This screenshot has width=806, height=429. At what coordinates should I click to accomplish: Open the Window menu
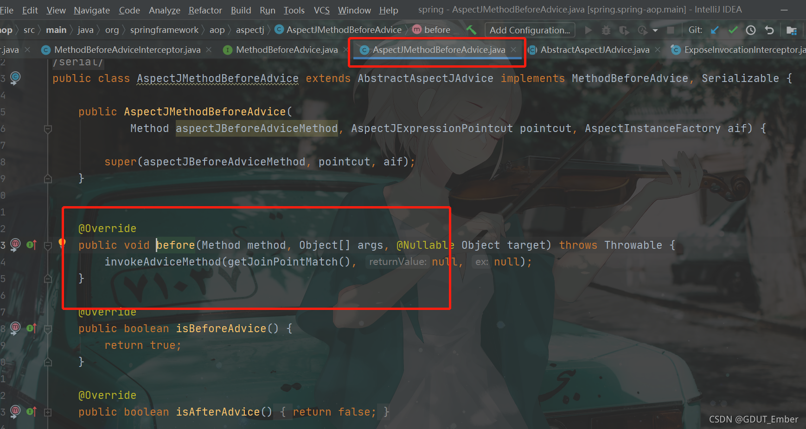354,10
